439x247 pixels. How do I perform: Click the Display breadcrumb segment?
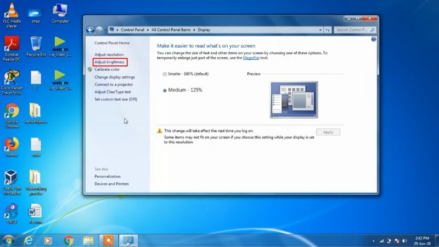(204, 30)
